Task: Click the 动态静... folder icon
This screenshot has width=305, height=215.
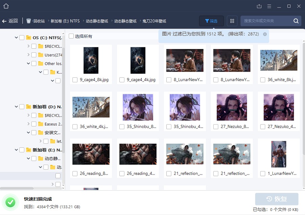Action: tap(41, 159)
